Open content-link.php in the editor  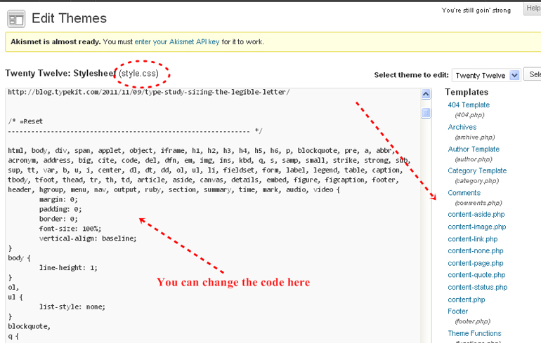(472, 239)
